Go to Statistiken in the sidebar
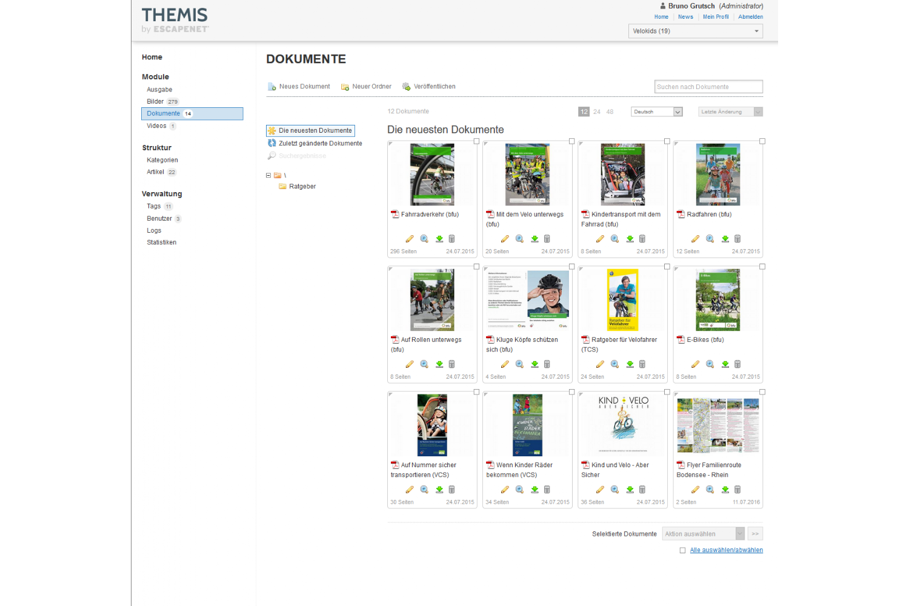The width and height of the screenshot is (909, 606). click(161, 242)
